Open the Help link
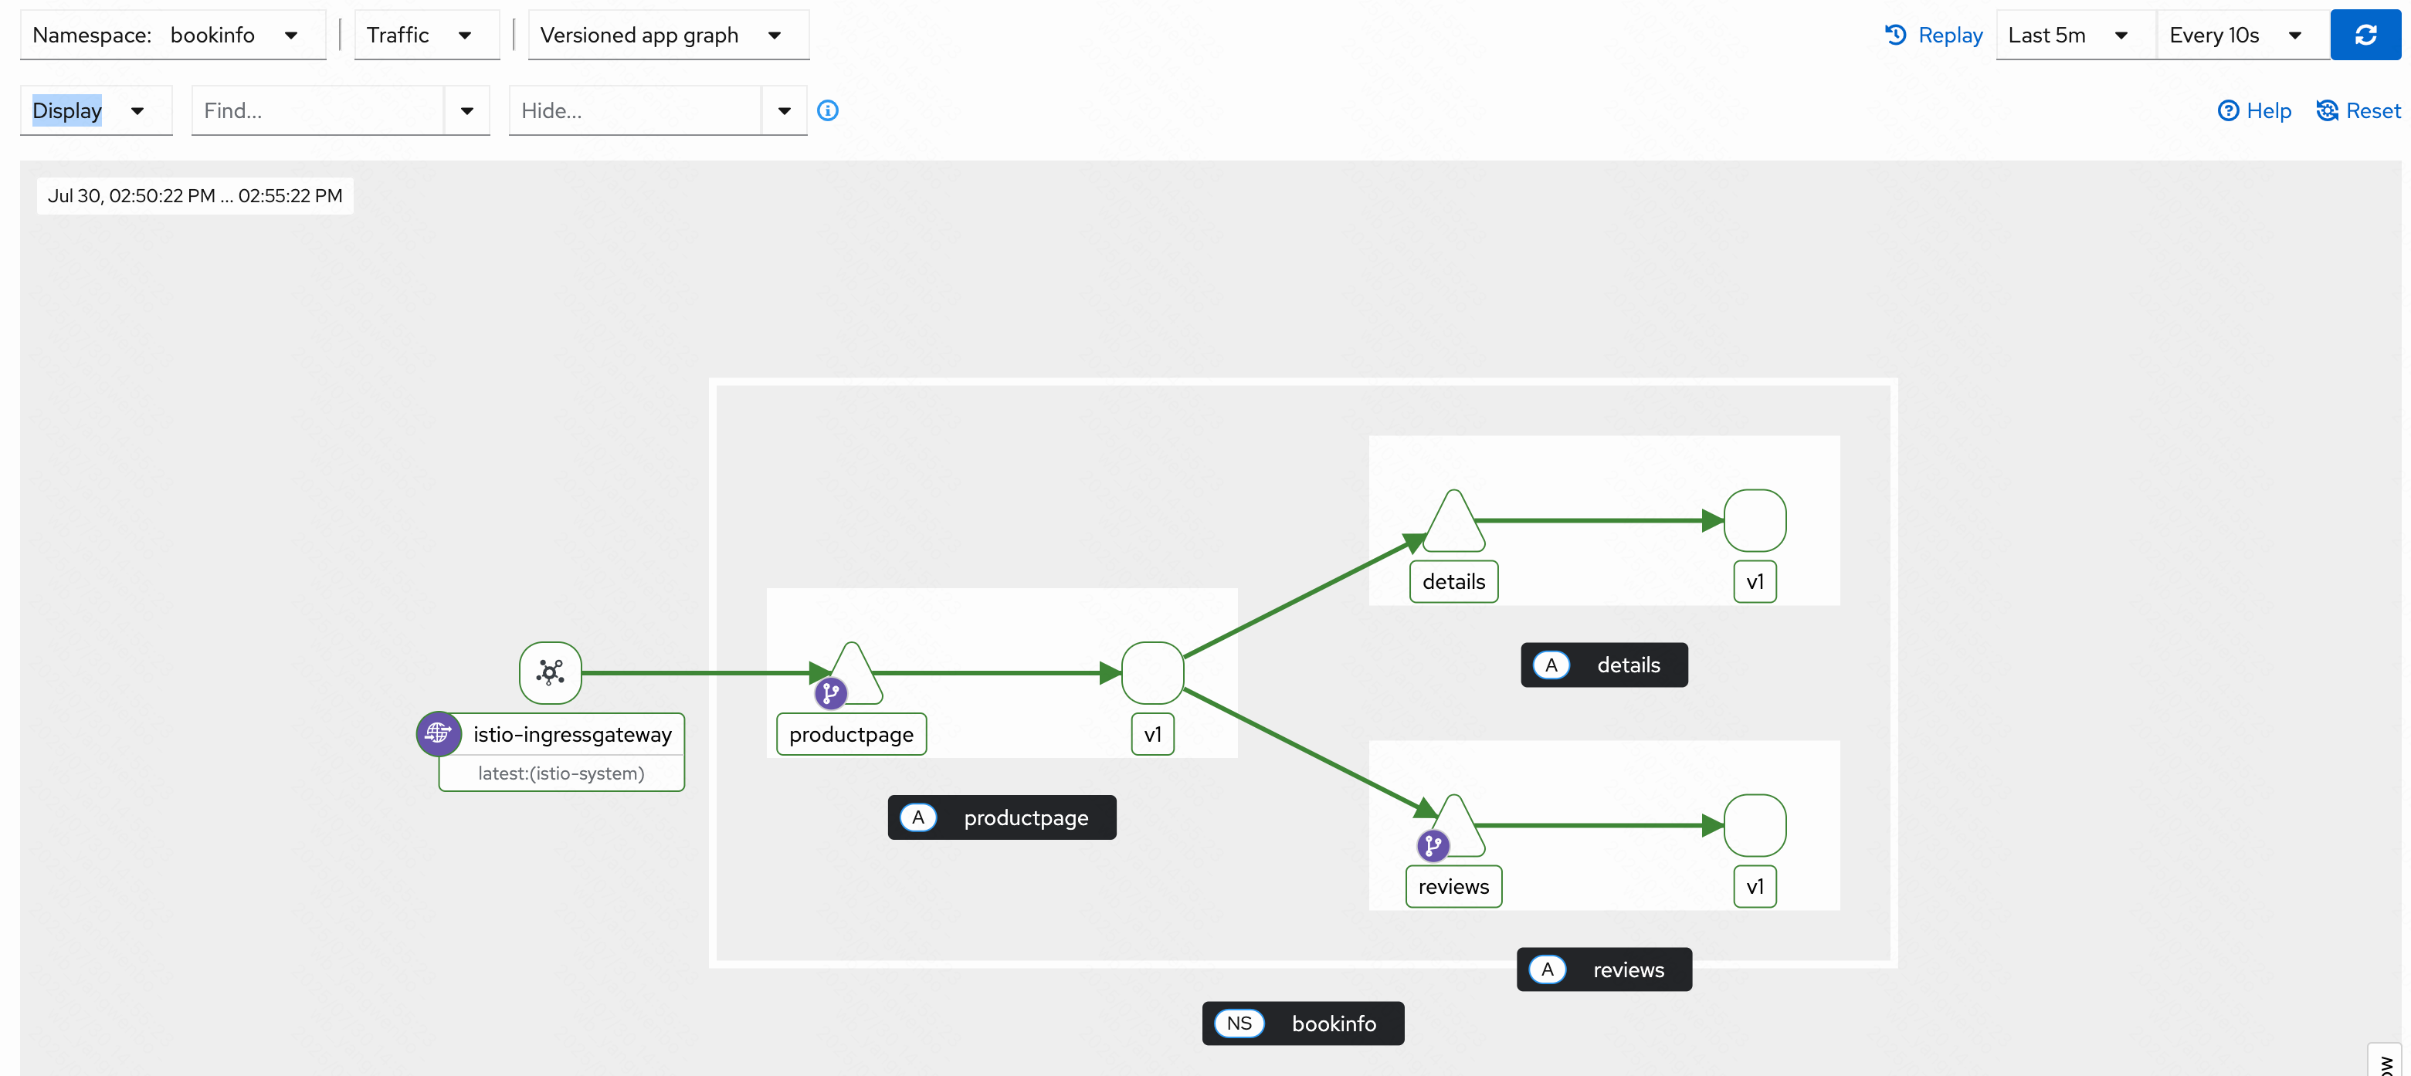Screen dimensions: 2411x1076 pos(2253,110)
